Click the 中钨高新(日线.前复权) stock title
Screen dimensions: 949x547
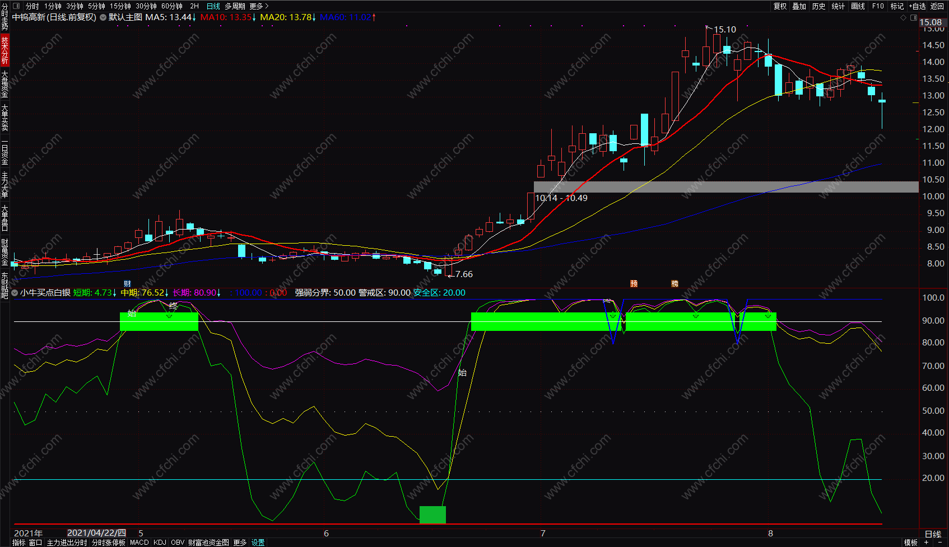[54, 17]
